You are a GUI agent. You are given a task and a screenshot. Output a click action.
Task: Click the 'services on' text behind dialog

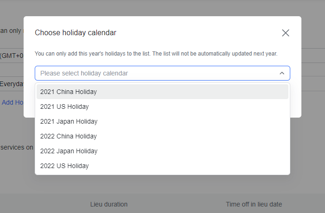[17, 147]
